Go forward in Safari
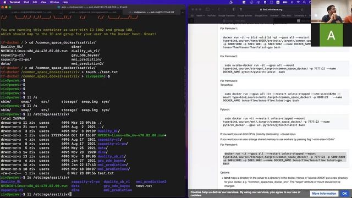 (225, 9)
